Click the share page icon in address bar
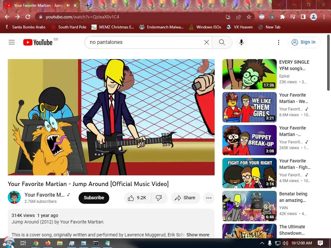The width and height of the screenshot is (331, 248). pos(239,17)
